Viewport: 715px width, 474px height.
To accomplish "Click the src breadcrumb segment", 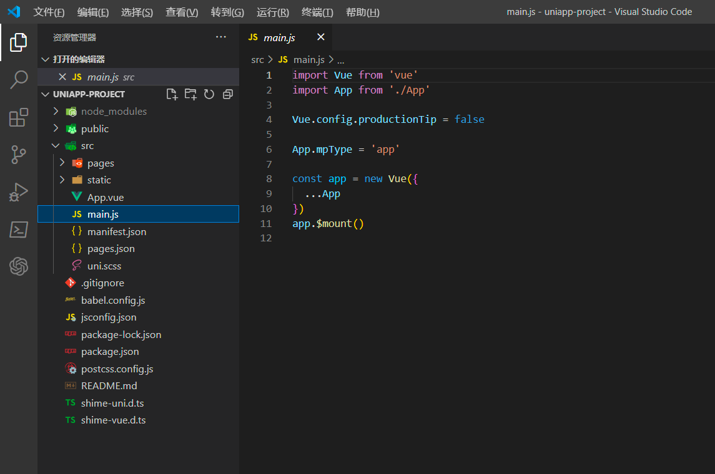I will (x=257, y=60).
